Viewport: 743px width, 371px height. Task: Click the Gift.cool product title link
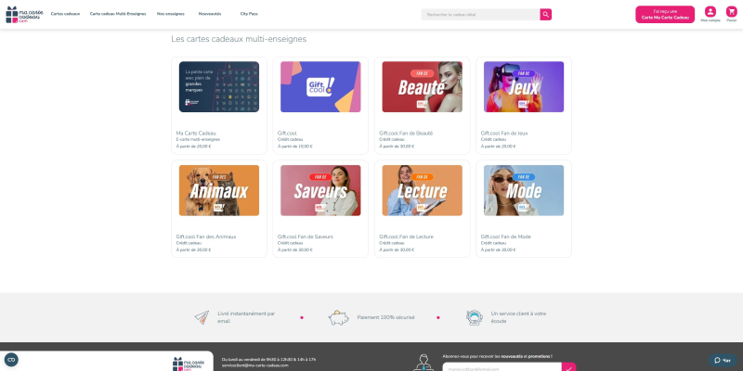[287, 134]
